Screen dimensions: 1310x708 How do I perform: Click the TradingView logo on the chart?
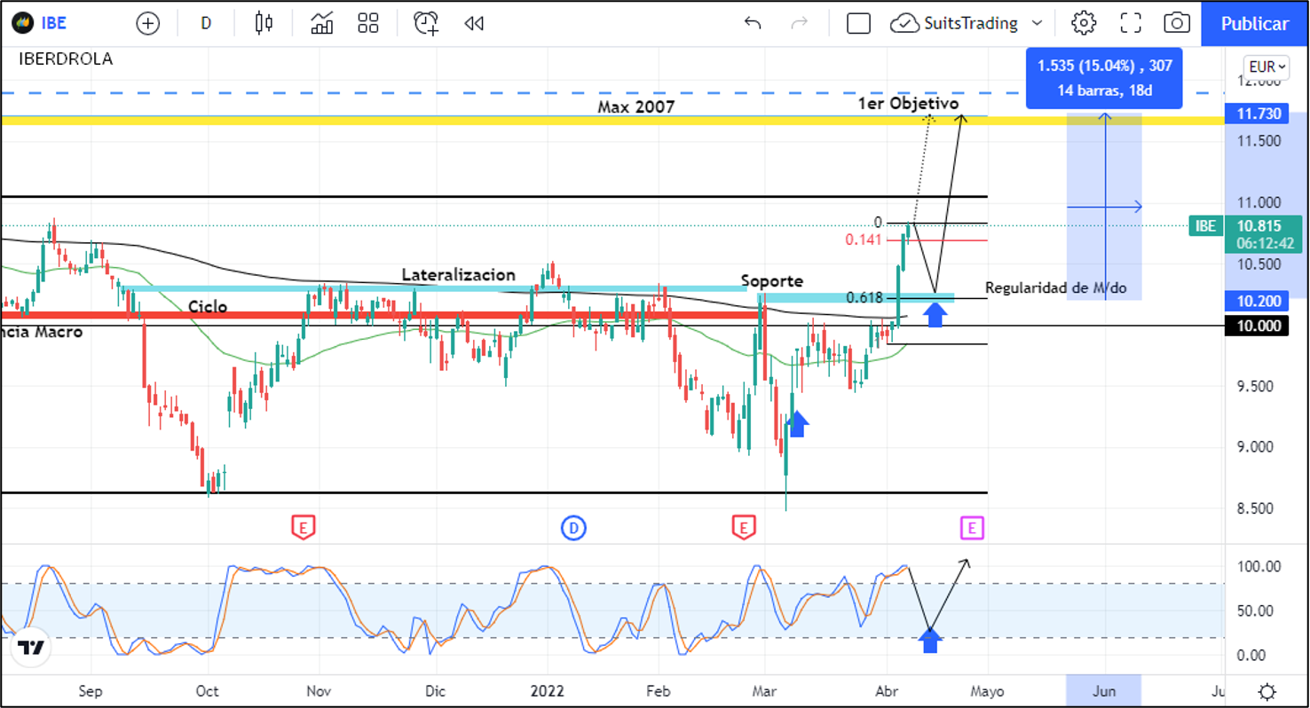point(31,648)
